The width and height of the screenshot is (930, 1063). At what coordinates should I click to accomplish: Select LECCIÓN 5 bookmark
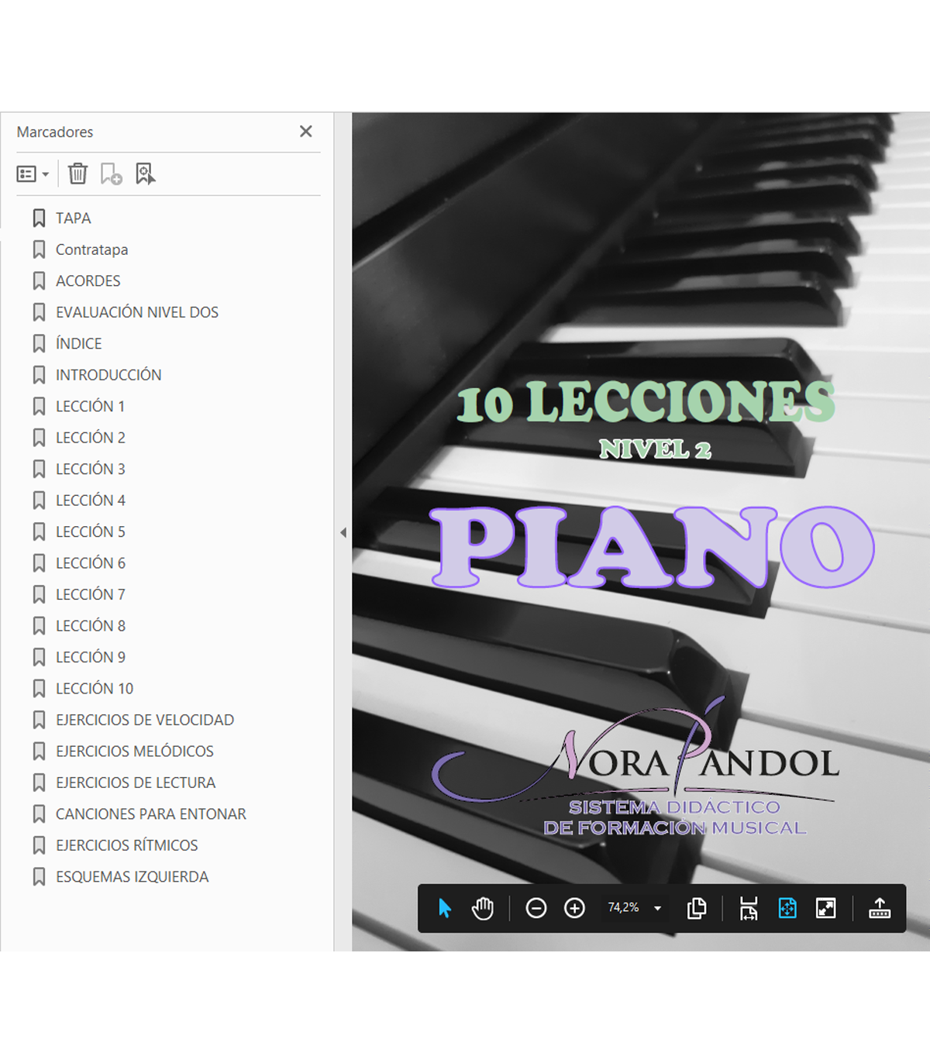coord(90,531)
